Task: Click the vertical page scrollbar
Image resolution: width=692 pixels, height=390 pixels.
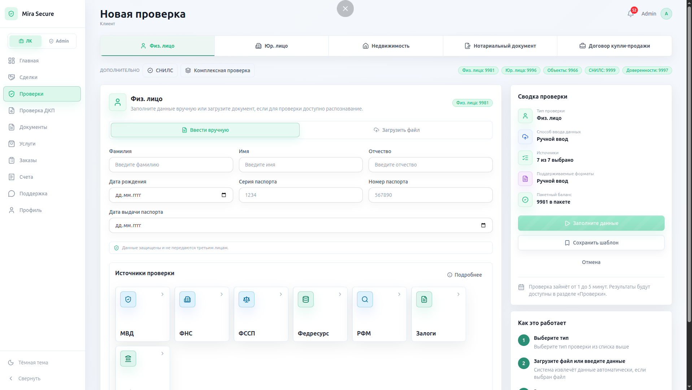Action: 689,162
